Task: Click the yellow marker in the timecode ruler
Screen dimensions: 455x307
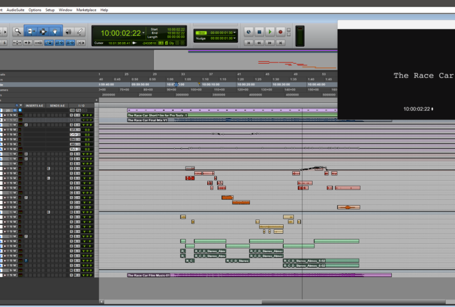Action: tap(199, 84)
